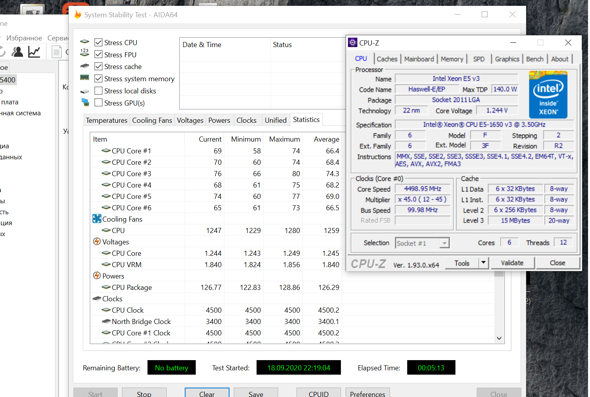This screenshot has height=397, width=590.
Task: Uncheck the Stress FPU checkbox
Action: (x=98, y=55)
